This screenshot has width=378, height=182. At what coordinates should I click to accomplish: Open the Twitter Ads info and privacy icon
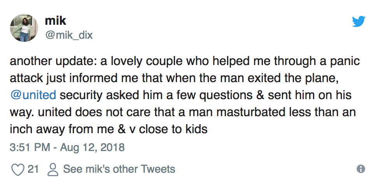click(360, 169)
